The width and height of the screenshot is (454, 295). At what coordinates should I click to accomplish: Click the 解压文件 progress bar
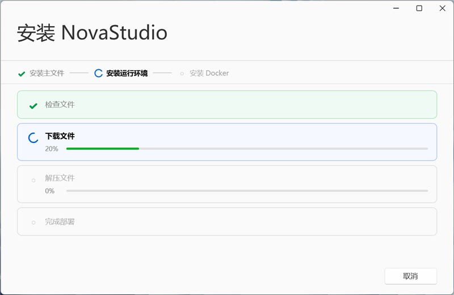[247, 191]
